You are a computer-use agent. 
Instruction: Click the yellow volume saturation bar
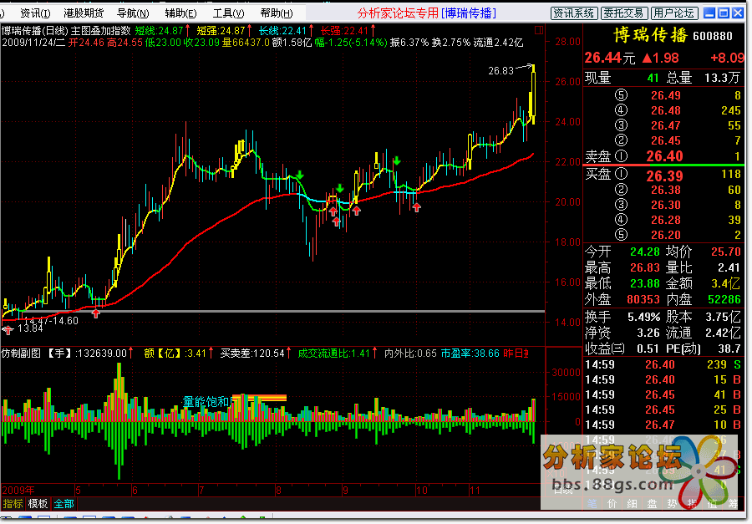point(260,397)
